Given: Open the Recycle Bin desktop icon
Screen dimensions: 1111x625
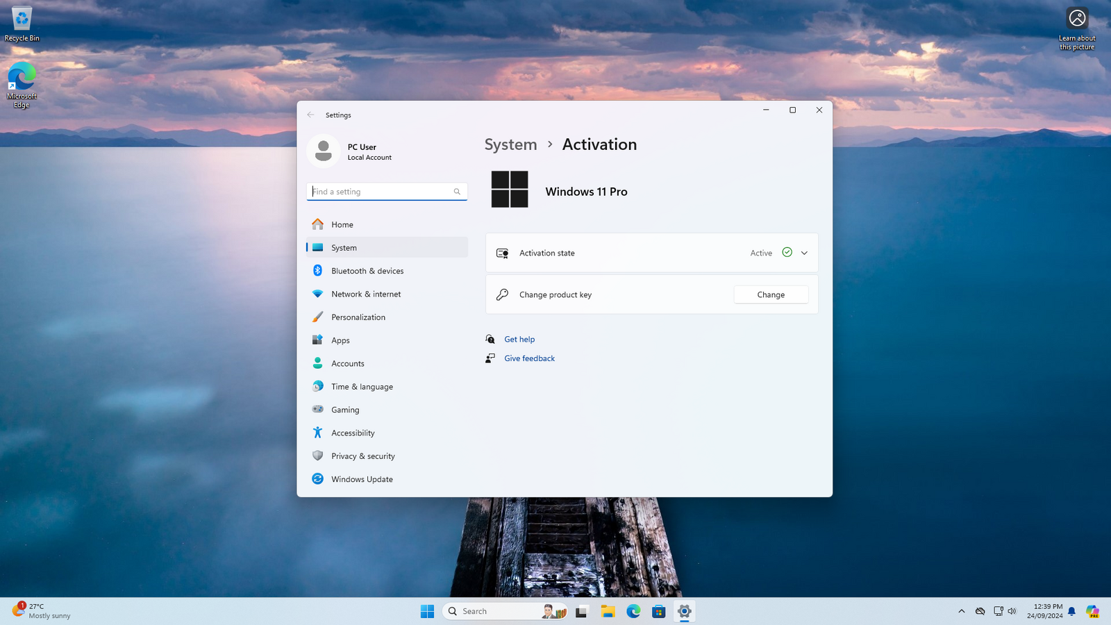Looking at the screenshot, I should pyautogui.click(x=22, y=24).
